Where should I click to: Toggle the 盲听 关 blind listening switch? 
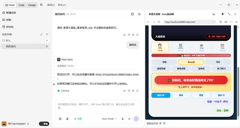[x=221, y=95]
